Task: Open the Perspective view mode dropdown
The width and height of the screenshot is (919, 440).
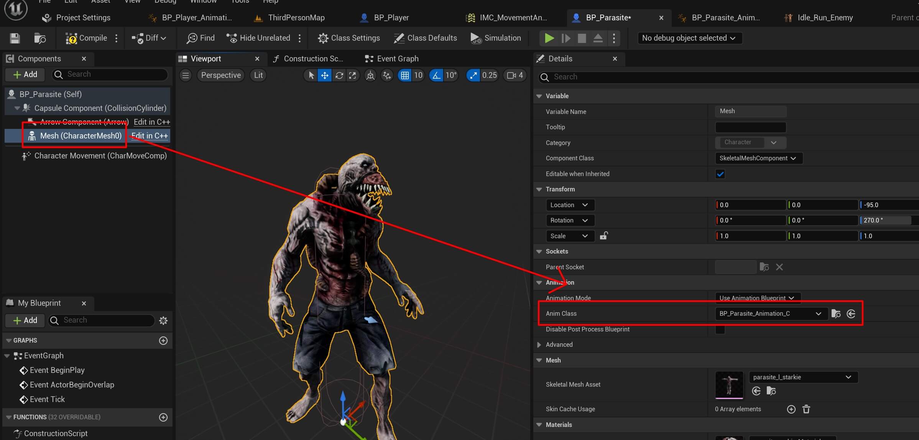Action: tap(221, 75)
